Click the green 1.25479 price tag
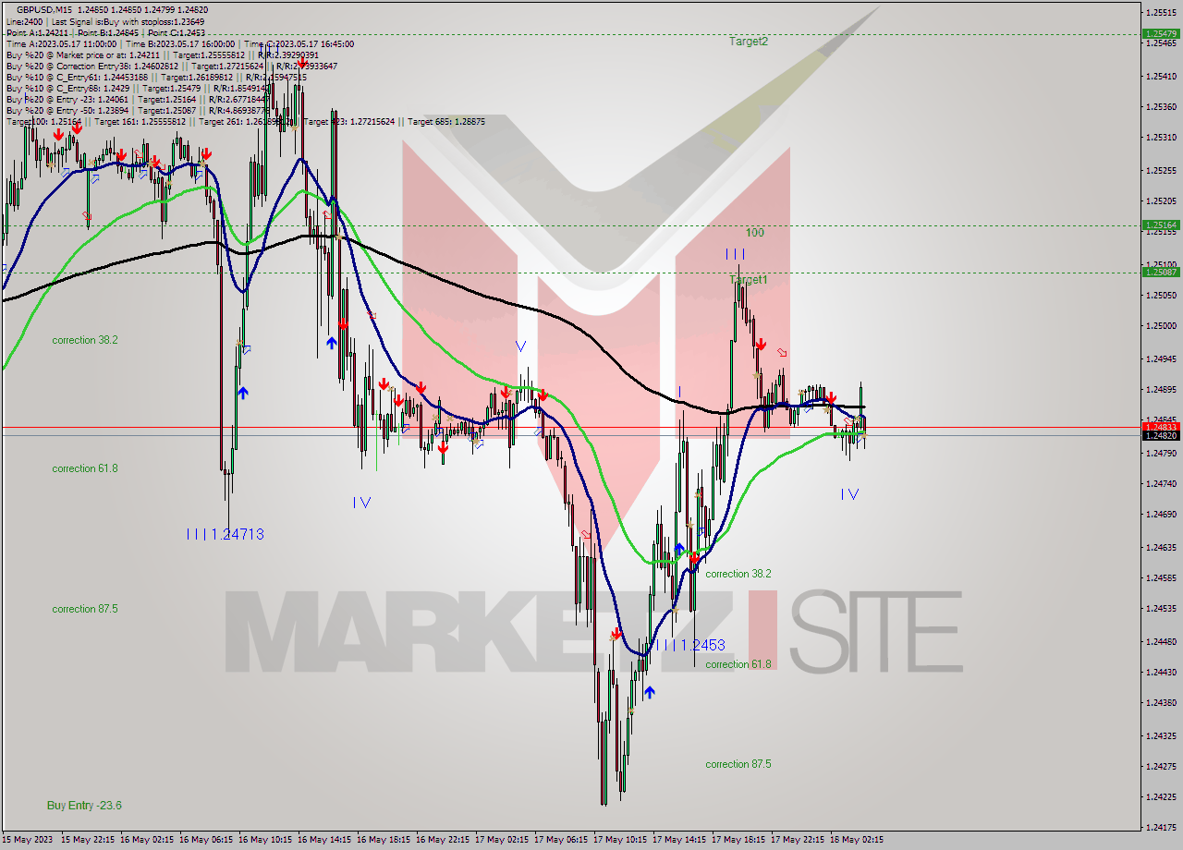 [x=1160, y=33]
